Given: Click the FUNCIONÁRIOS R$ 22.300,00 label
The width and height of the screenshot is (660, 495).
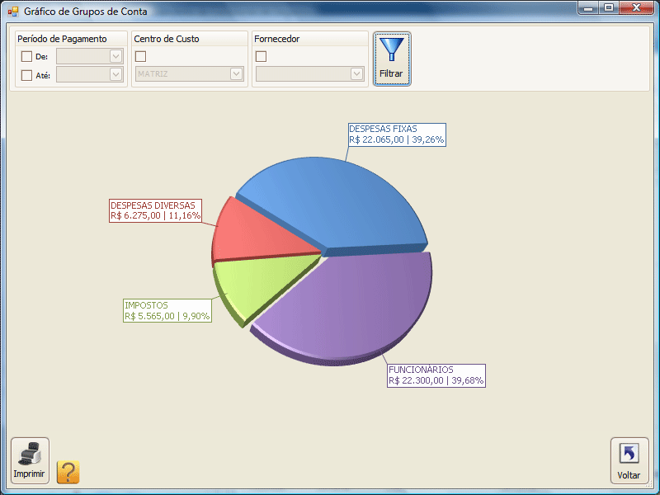Looking at the screenshot, I should pos(436,375).
